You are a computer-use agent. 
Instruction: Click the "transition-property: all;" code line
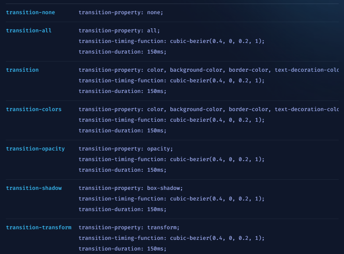coord(120,31)
